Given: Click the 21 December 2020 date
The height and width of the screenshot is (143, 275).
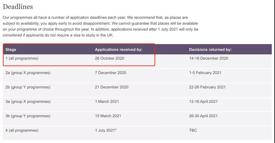Looking at the screenshot, I should 112,87.
